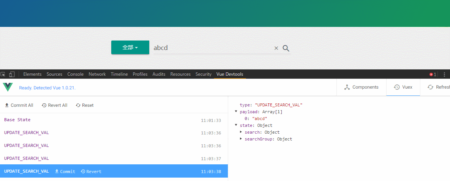
Task: Click the 0: "abcd" payload entry
Action: [256, 119]
